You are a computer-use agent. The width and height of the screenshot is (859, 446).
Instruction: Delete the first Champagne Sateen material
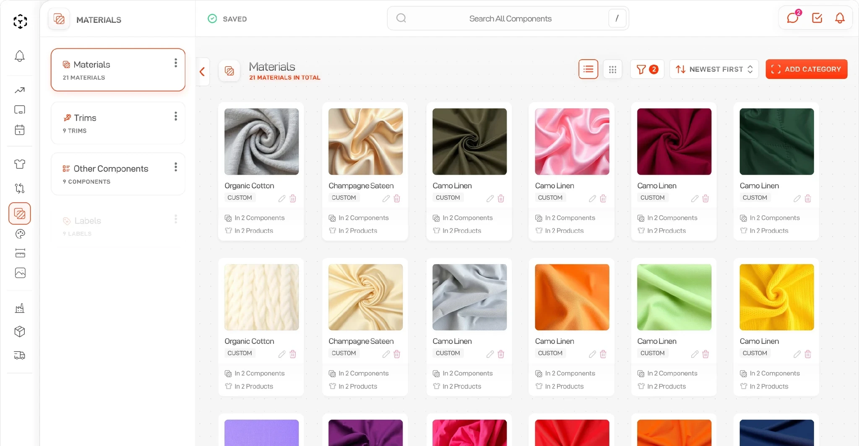tap(397, 198)
